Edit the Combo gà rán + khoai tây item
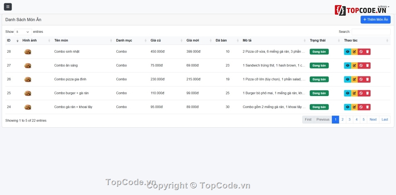 [x=354, y=107]
